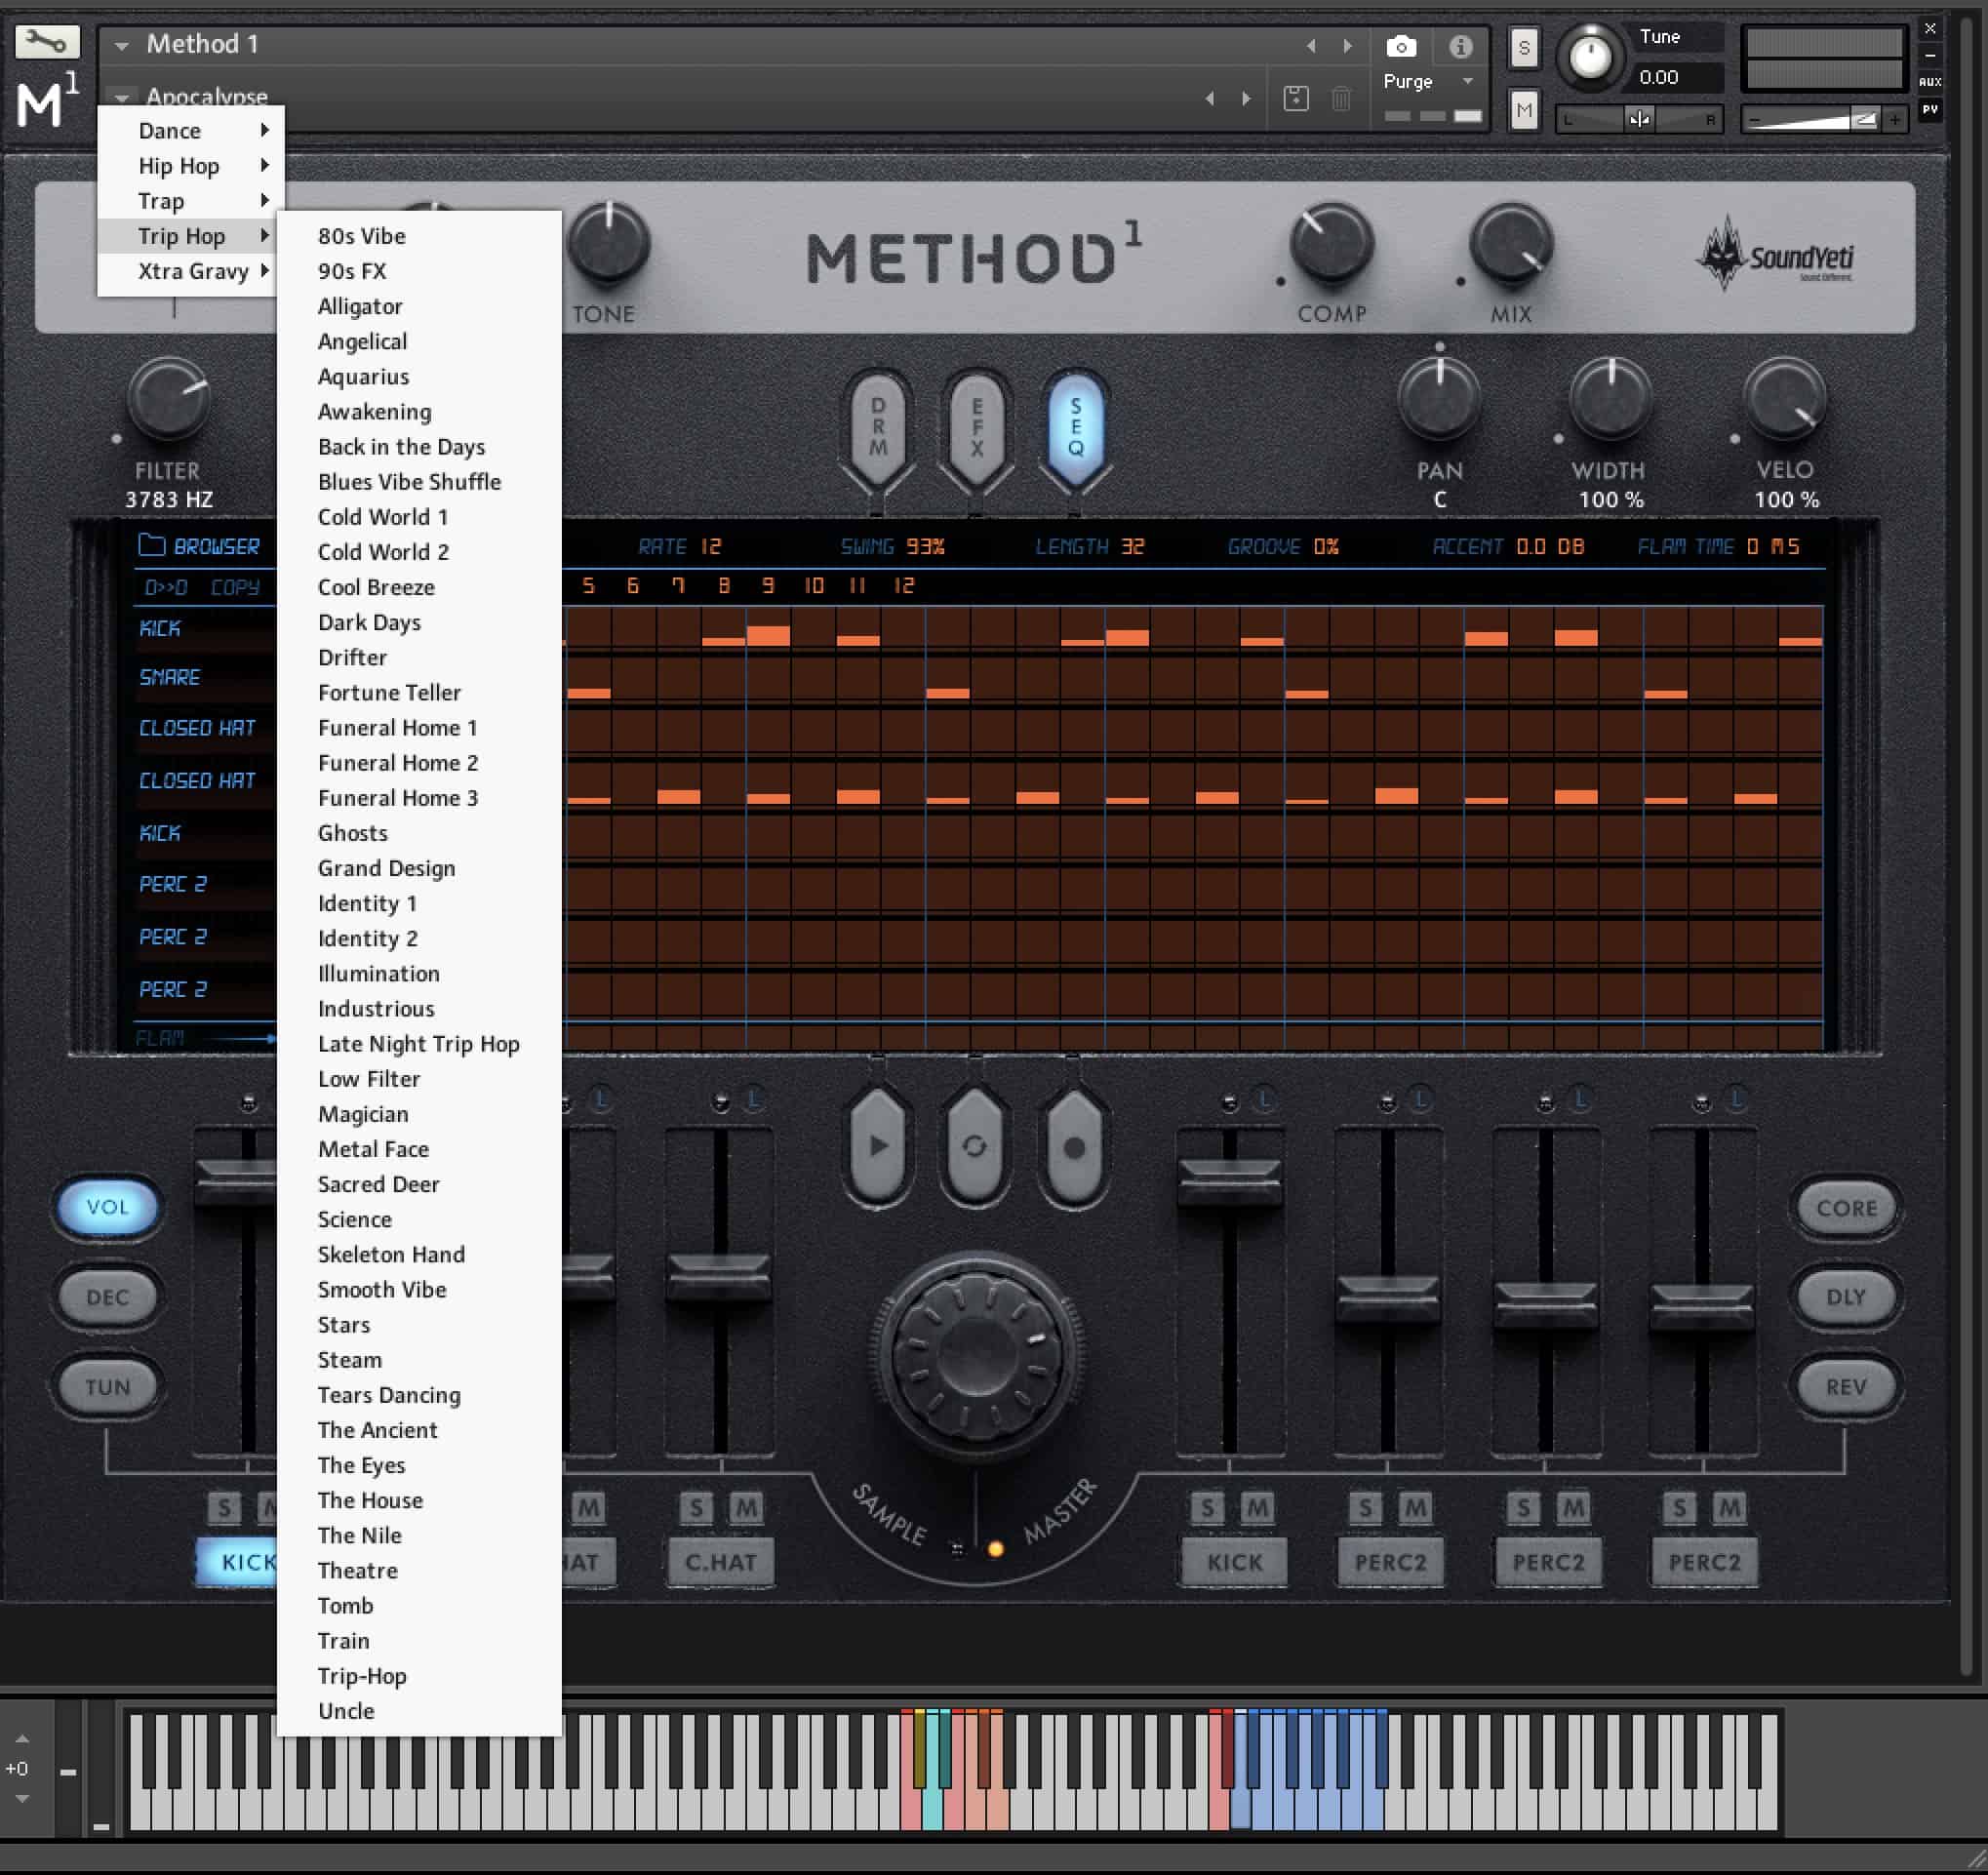Click the sequencer play button
The image size is (1988, 1875).
tap(877, 1146)
